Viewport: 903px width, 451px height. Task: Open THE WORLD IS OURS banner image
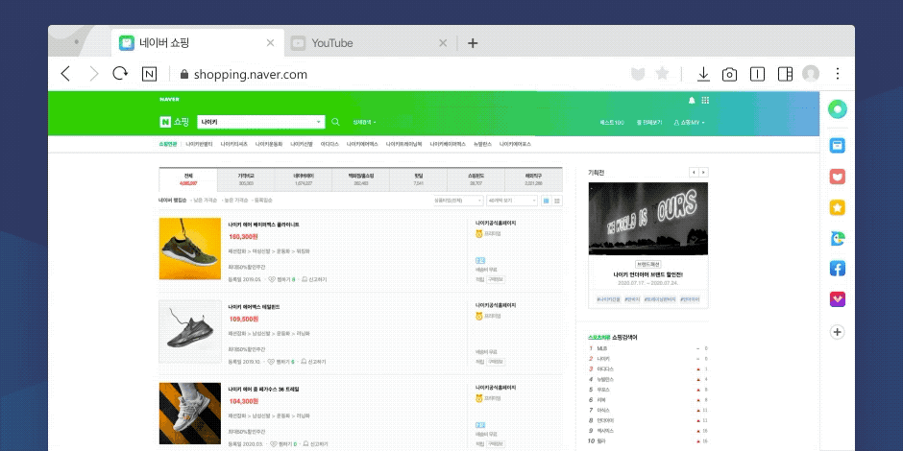648,219
